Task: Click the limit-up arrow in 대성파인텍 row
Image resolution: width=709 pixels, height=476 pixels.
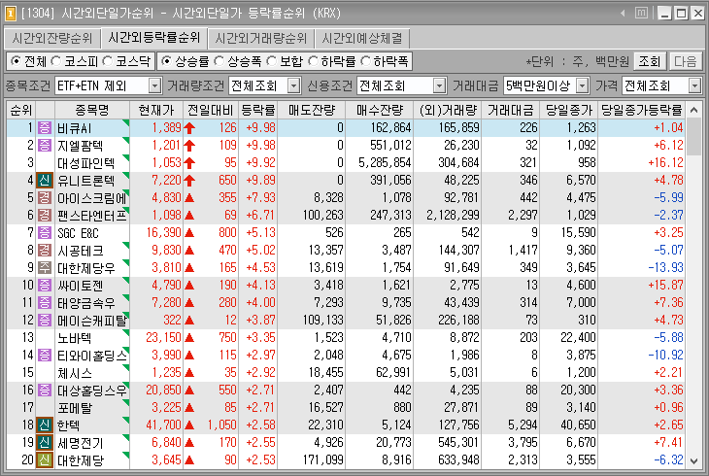Action: (x=189, y=163)
